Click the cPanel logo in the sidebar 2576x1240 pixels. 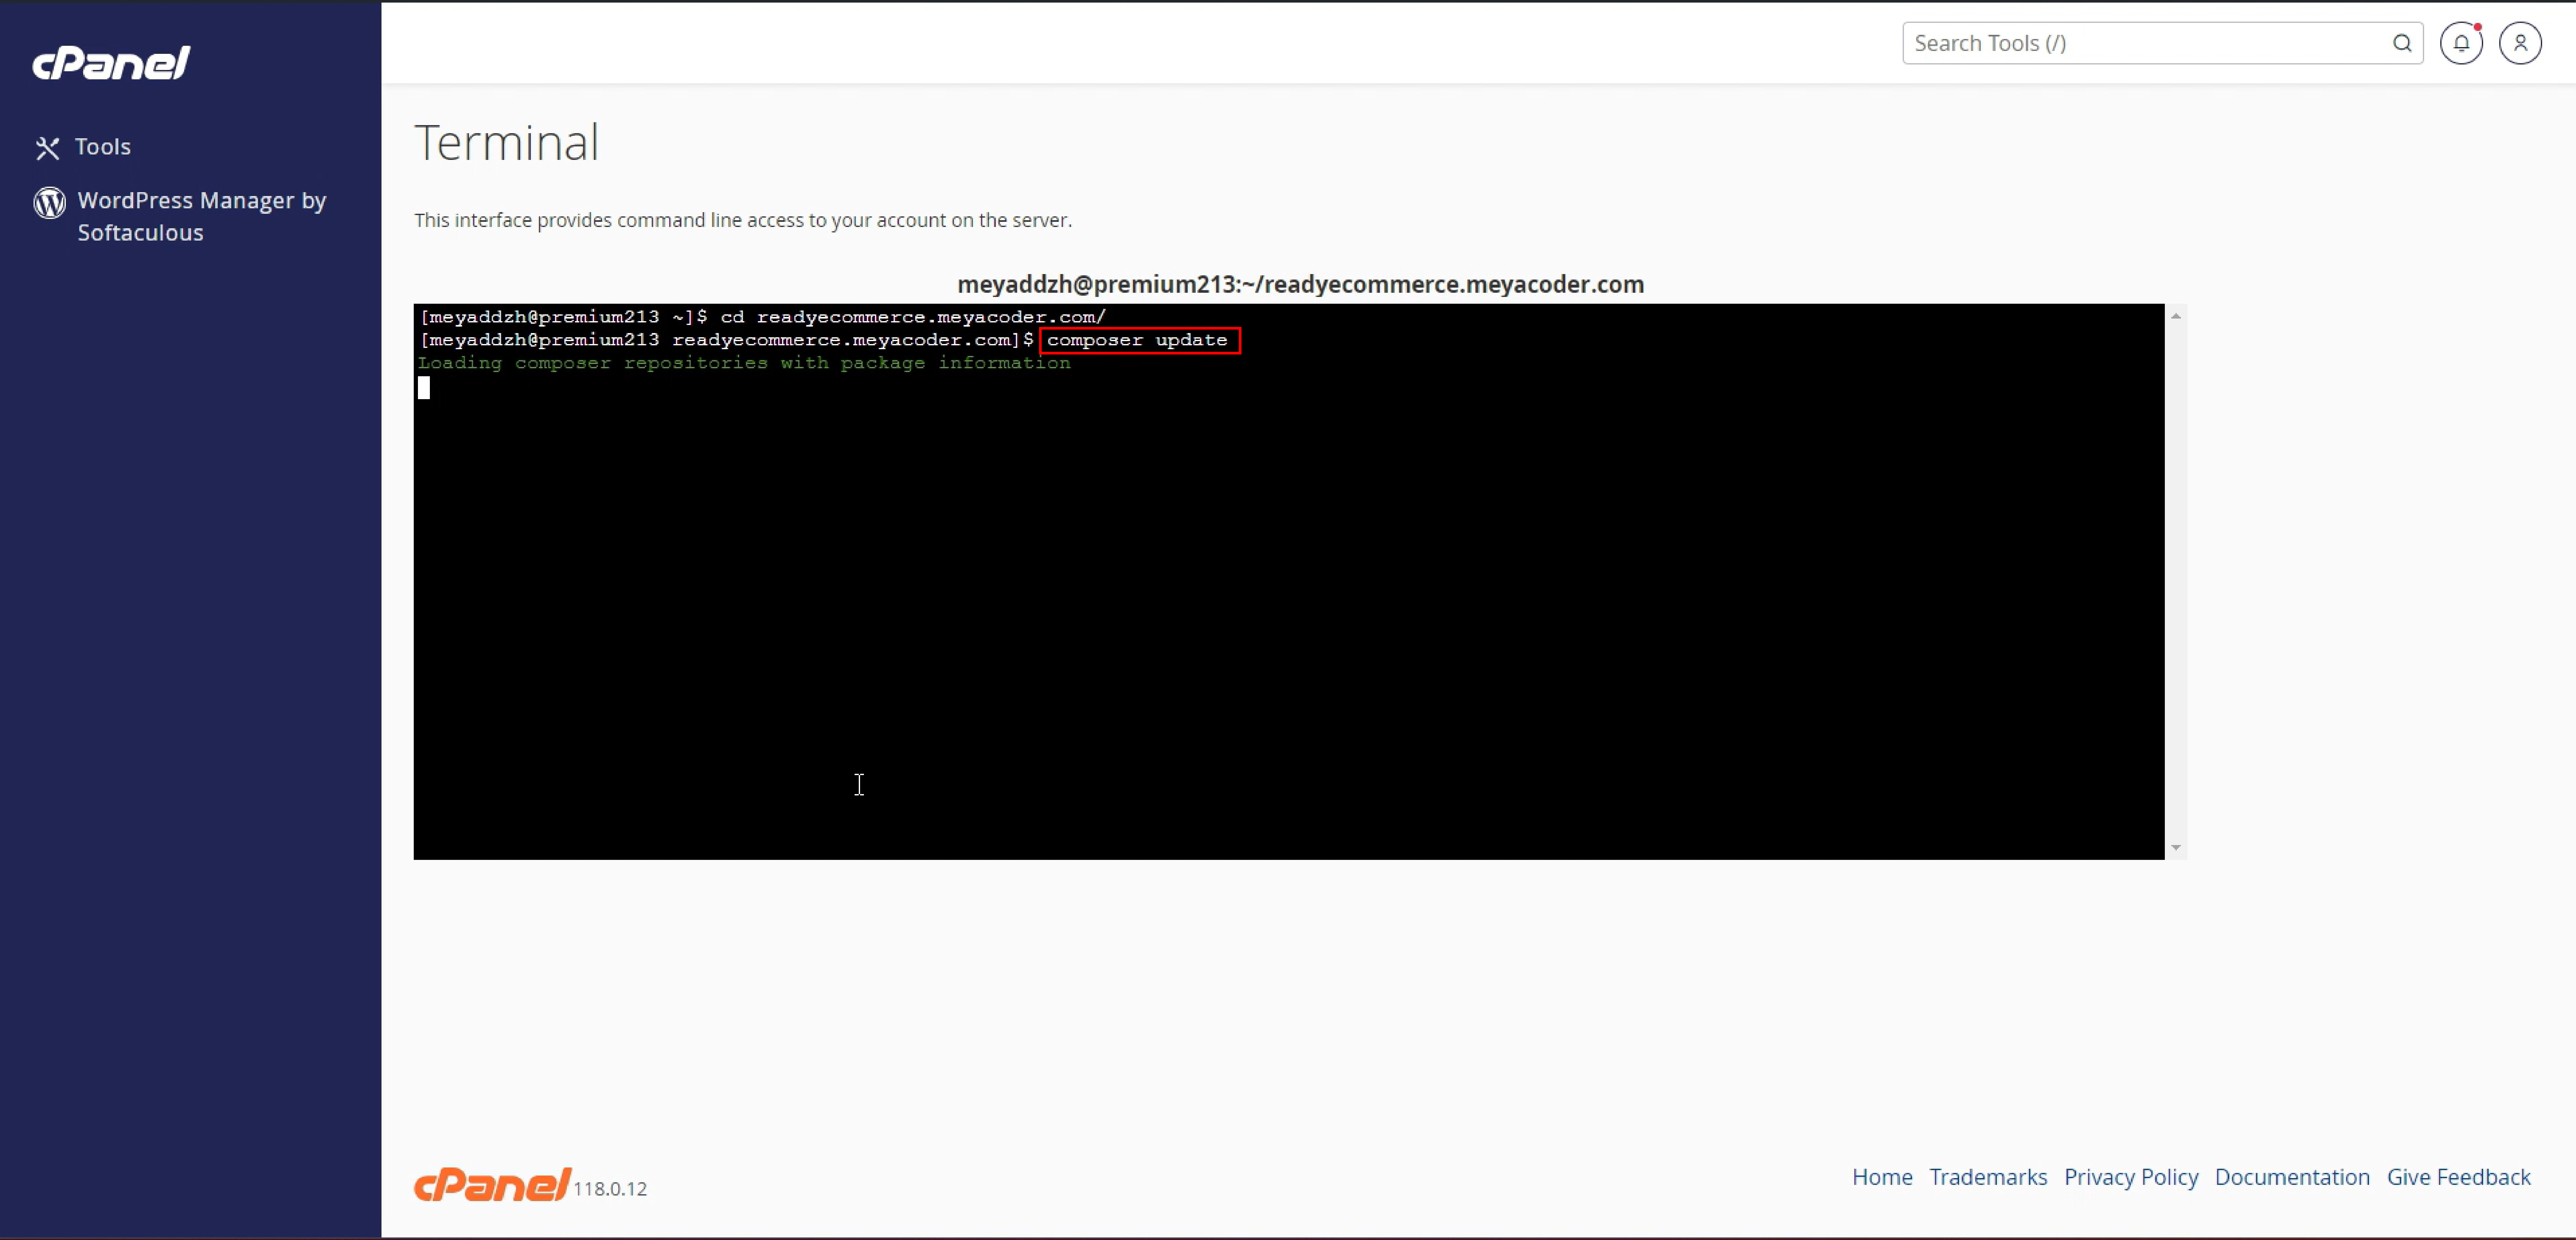[111, 63]
